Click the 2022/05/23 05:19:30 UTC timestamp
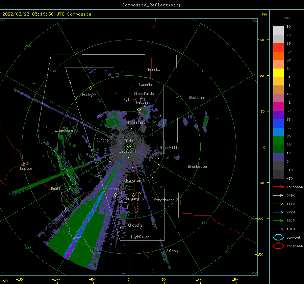 [33, 14]
